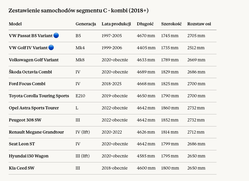Click blue circle icon beside VW Golf IV Variant

(x=51, y=47)
